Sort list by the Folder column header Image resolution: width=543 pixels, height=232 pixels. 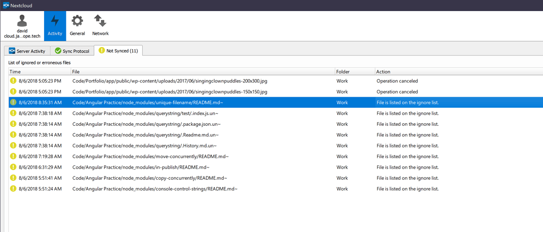click(x=355, y=72)
